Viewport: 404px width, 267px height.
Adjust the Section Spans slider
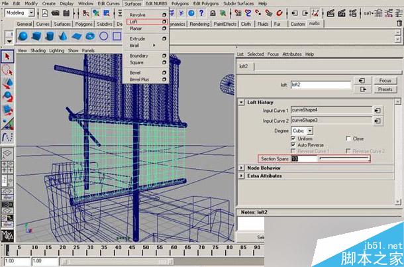(x=345, y=159)
